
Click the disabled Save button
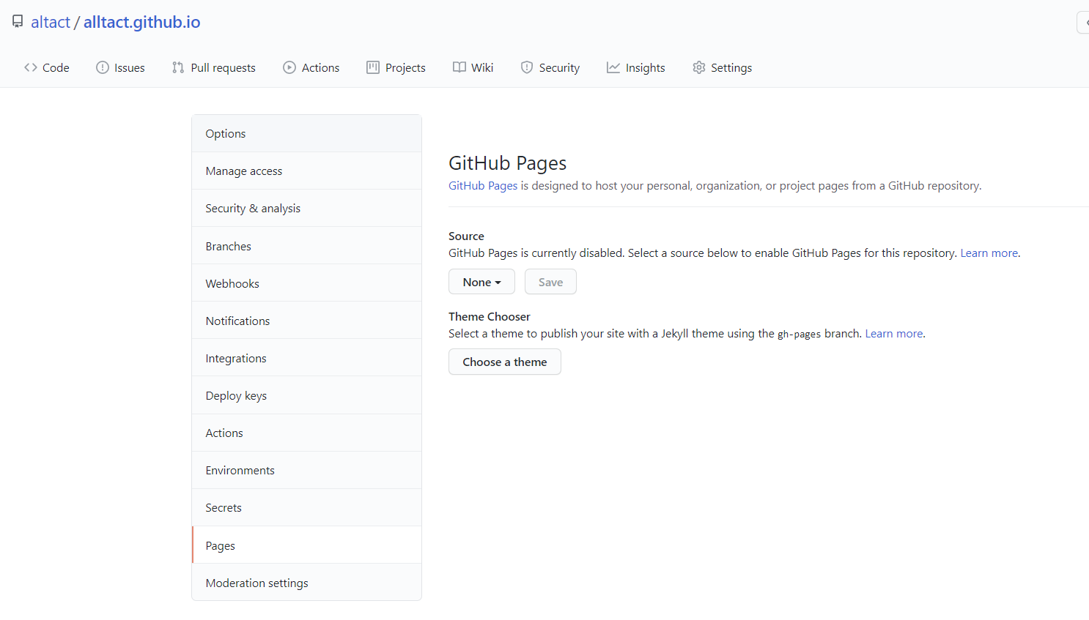click(550, 282)
